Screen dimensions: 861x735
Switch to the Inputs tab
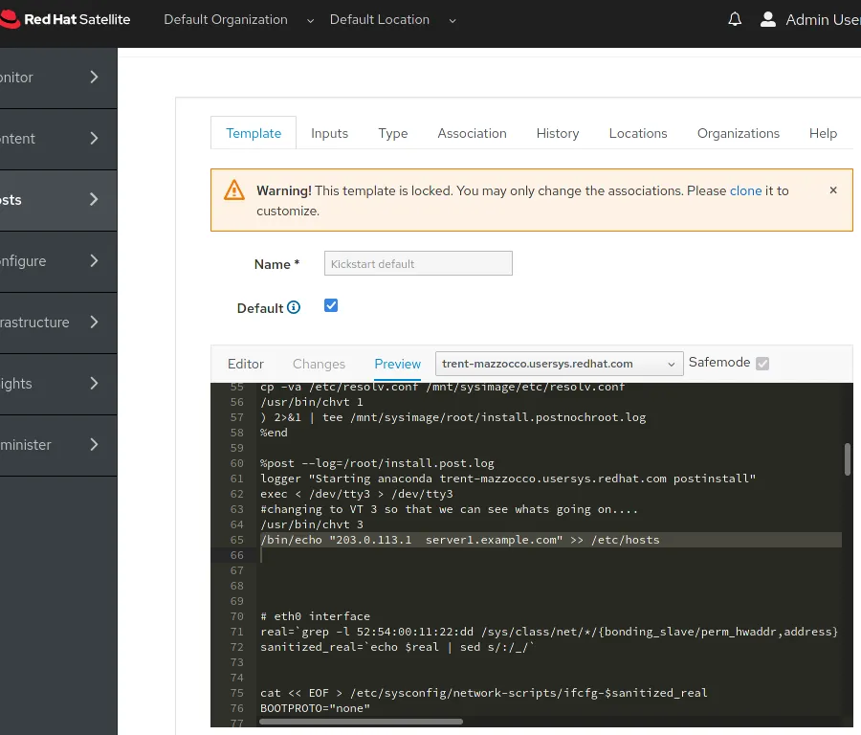pyautogui.click(x=329, y=133)
